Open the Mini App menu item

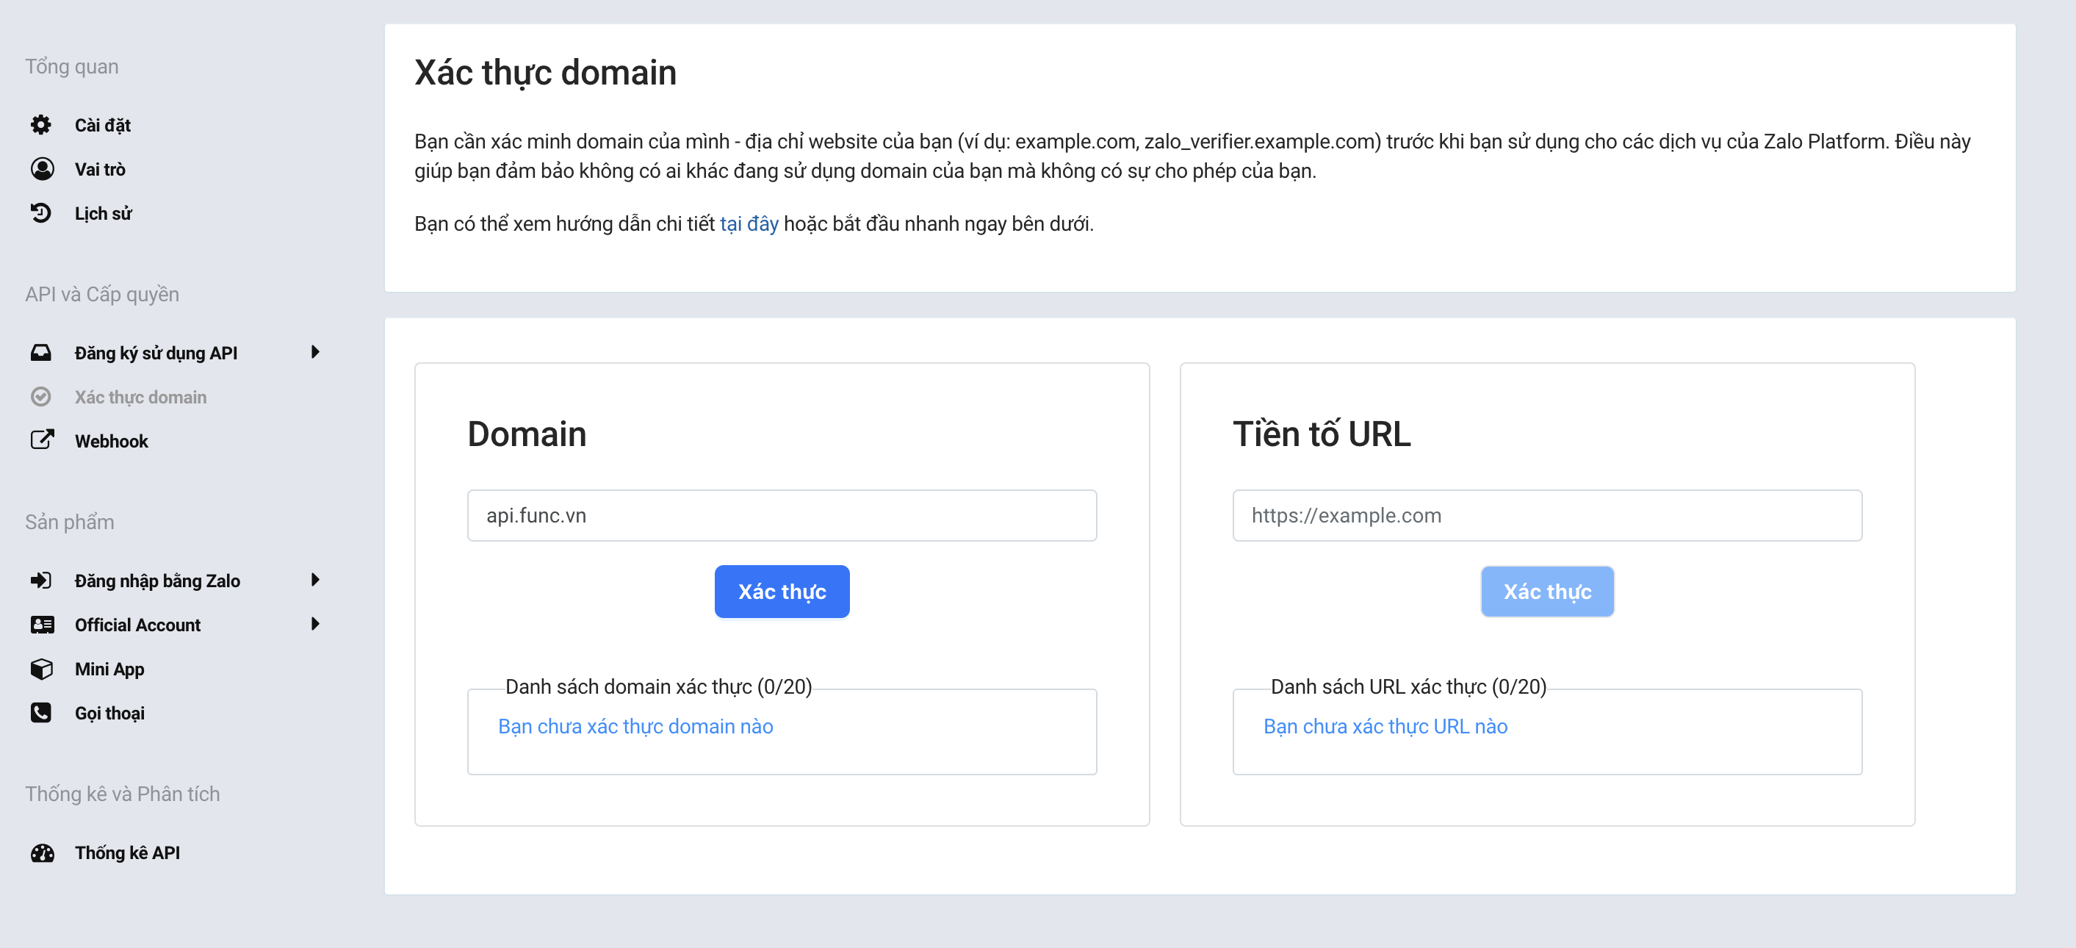point(109,669)
